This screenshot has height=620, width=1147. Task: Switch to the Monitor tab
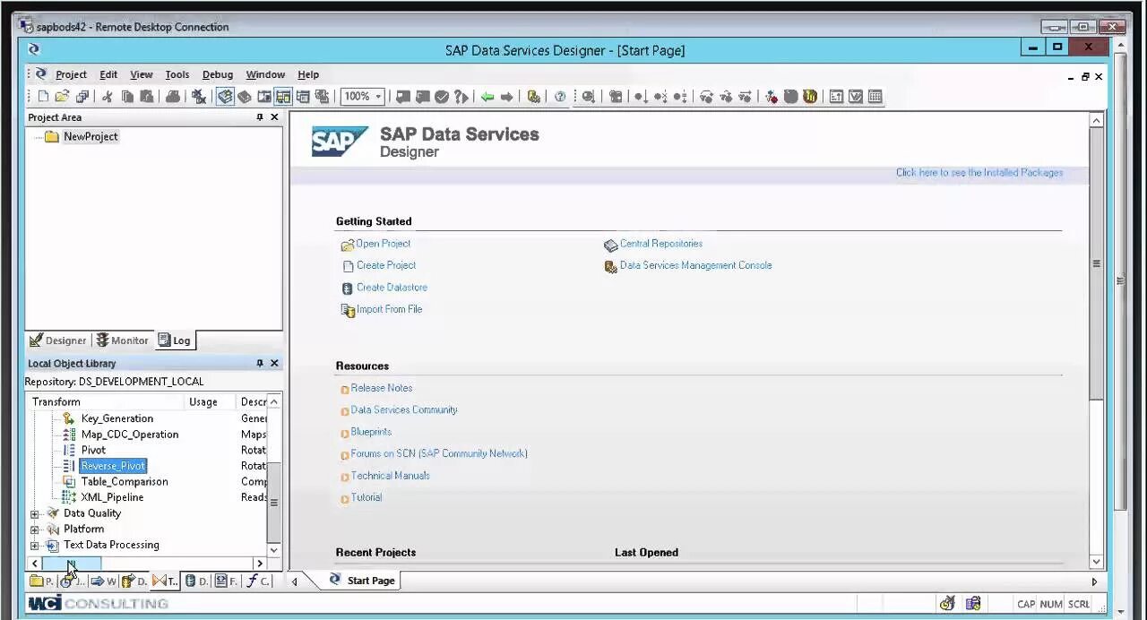(123, 340)
